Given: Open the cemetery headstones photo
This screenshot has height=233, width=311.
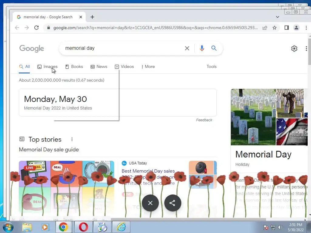Looking at the screenshot, I should 253,117.
